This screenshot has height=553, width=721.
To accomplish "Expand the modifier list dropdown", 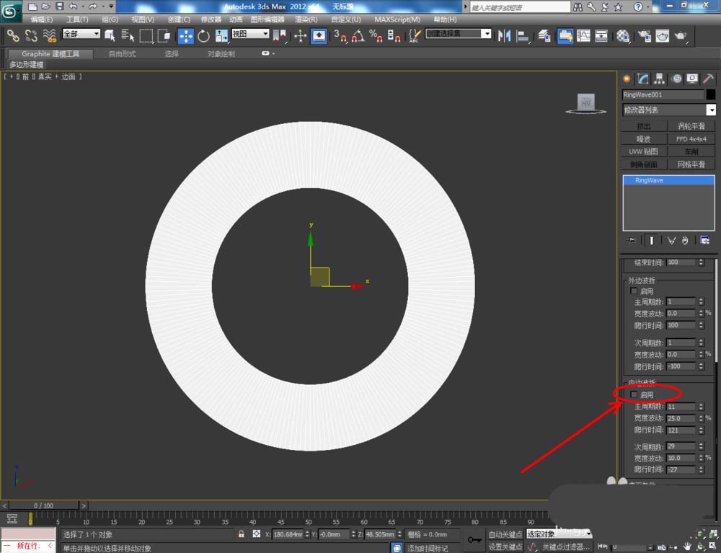I will click(x=711, y=110).
